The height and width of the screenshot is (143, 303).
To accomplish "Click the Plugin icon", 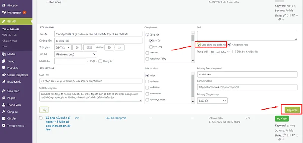I will pos(3,98).
